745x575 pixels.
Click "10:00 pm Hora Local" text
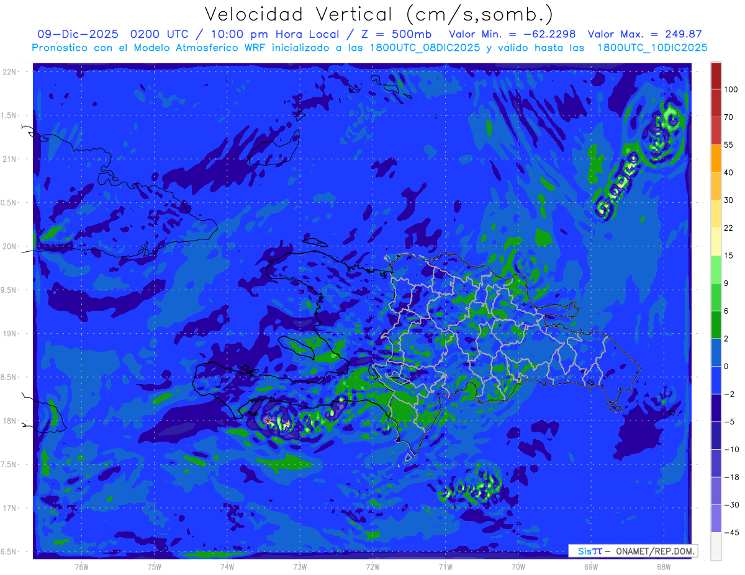[x=270, y=34]
